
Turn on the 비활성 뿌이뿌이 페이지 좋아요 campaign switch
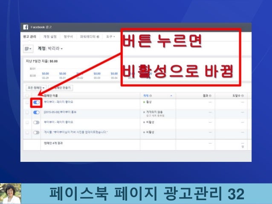(36, 123)
